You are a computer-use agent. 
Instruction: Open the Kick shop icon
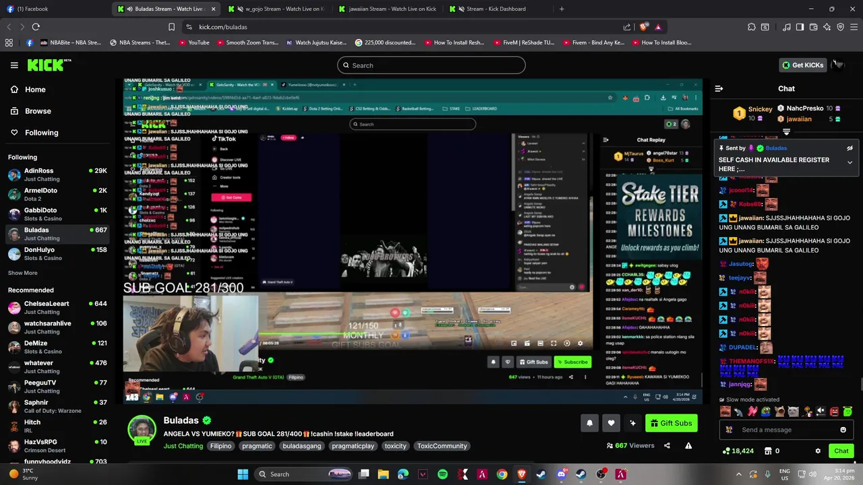pos(767,451)
